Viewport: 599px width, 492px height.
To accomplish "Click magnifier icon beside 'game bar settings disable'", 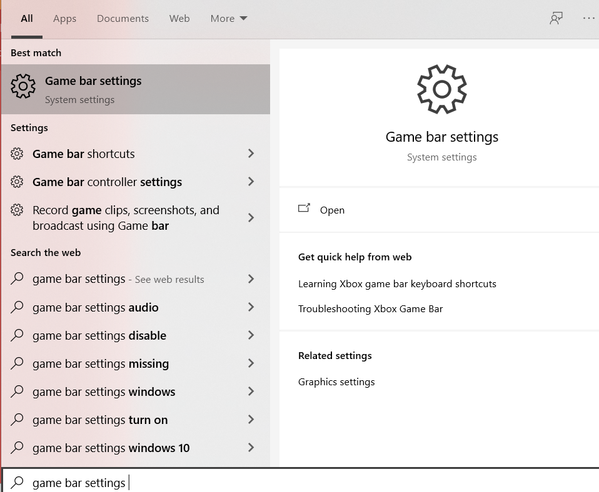I will click(17, 336).
